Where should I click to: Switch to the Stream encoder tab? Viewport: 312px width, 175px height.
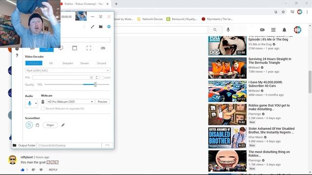[x=84, y=63]
